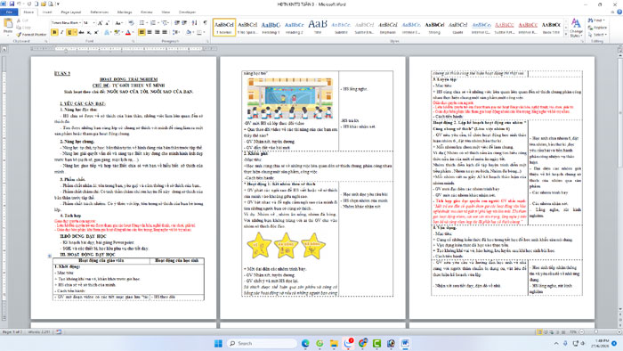Click the Open folder icon in Quick Access

point(44,4)
